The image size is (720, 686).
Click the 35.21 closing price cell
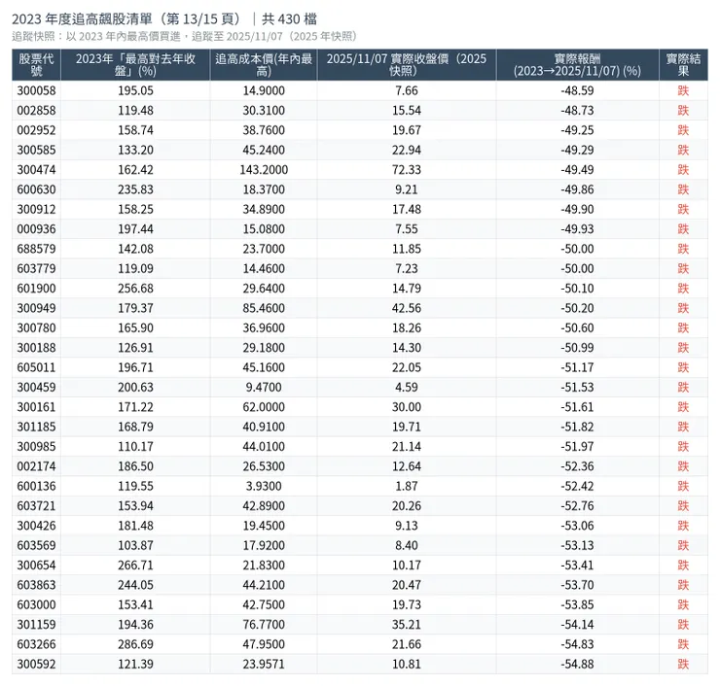click(x=407, y=625)
